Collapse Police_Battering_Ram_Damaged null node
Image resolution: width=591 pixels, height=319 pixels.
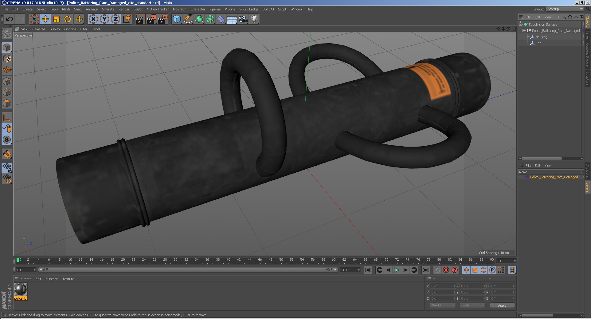coord(524,30)
